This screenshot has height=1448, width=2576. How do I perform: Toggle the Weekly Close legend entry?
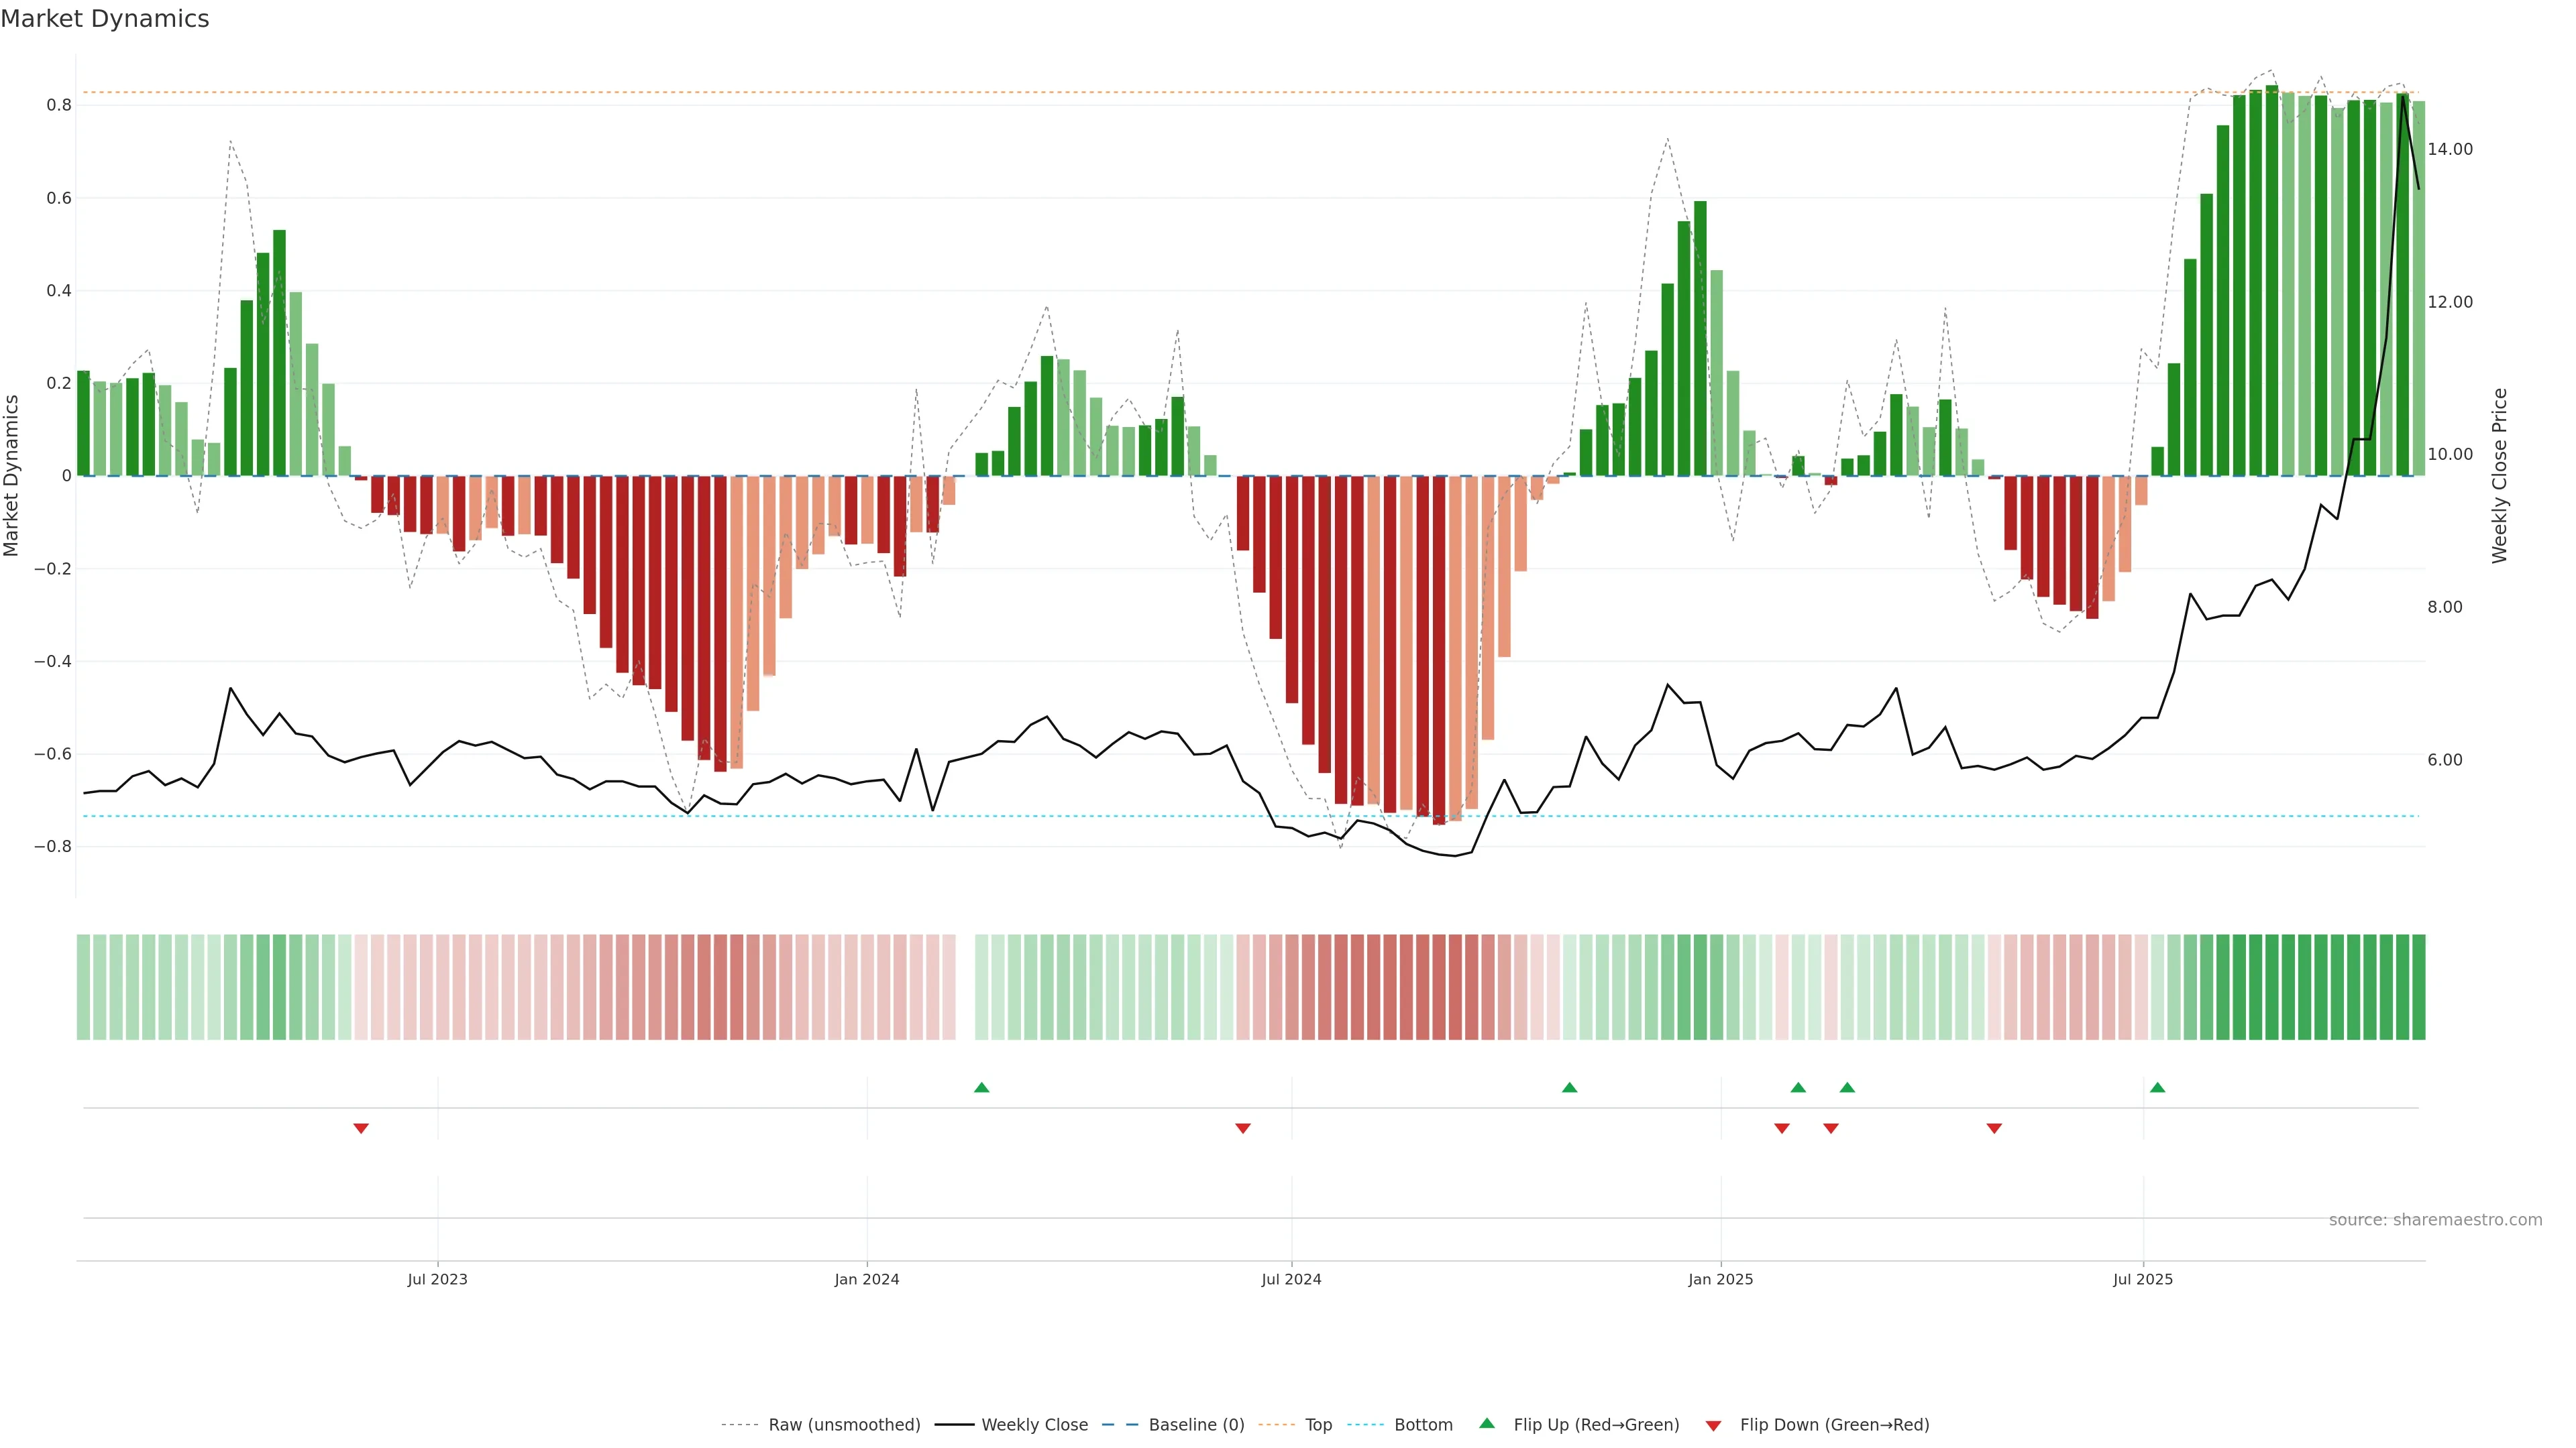tap(1034, 1425)
